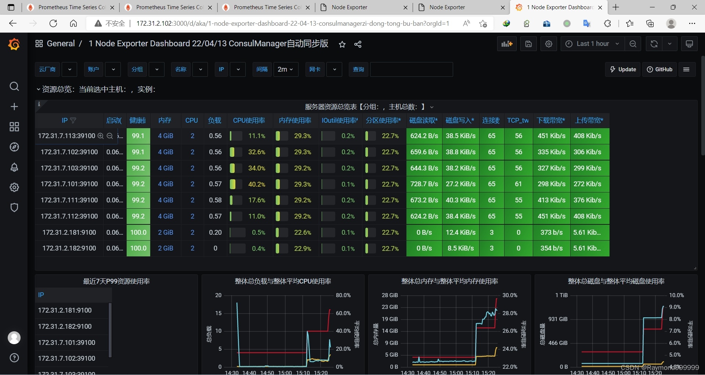Open the 间隔 2m interval dropdown
This screenshot has width=705, height=375.
(286, 69)
